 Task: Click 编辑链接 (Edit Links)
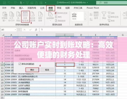coord(60,21)
